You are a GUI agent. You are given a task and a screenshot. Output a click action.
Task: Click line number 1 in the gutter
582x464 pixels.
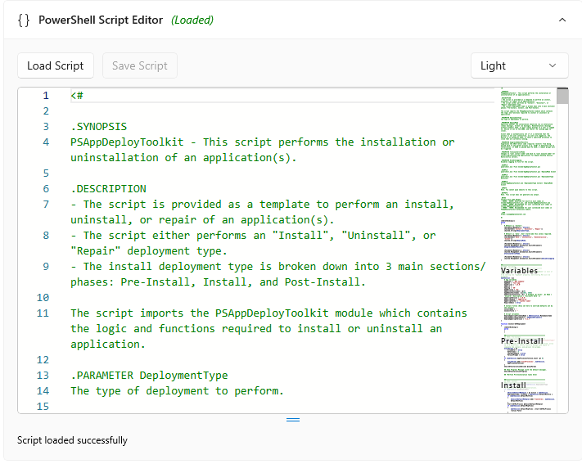[46, 96]
